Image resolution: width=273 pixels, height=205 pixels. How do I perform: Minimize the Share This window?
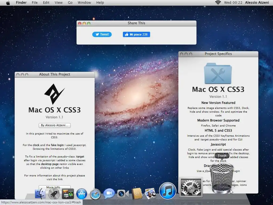(x=84, y=23)
